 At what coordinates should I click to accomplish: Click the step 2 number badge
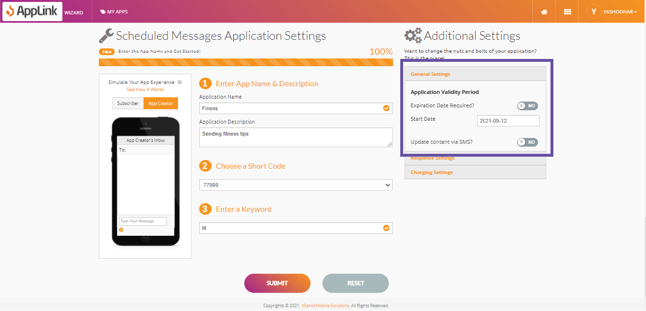coord(205,166)
